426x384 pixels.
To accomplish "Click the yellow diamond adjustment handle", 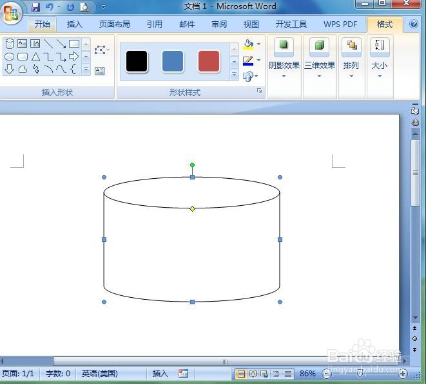I will coord(192,208).
